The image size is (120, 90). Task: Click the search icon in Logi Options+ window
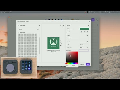[x=97, y=20]
